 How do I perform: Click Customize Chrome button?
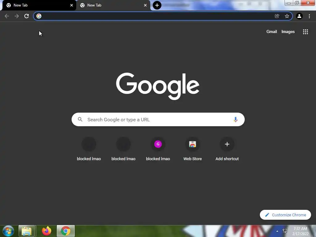click(285, 215)
